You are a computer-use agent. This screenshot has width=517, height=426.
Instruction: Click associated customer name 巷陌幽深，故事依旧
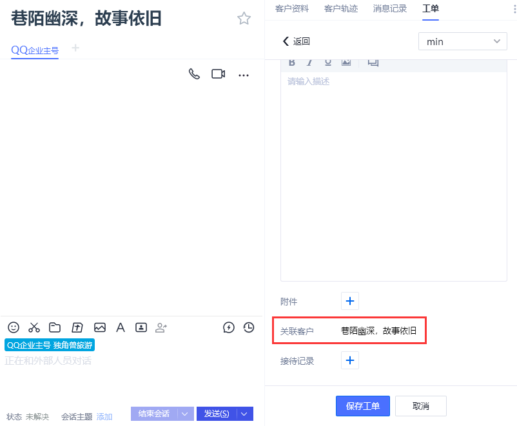[x=378, y=331]
